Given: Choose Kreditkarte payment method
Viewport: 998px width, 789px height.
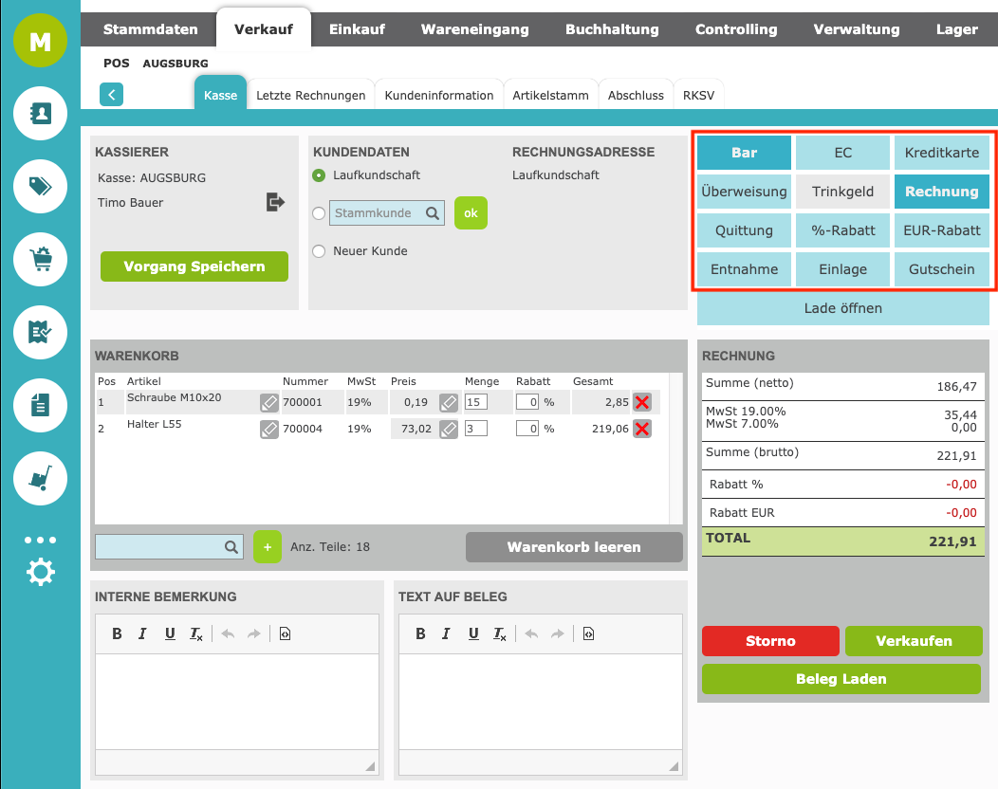Looking at the screenshot, I should click(941, 153).
